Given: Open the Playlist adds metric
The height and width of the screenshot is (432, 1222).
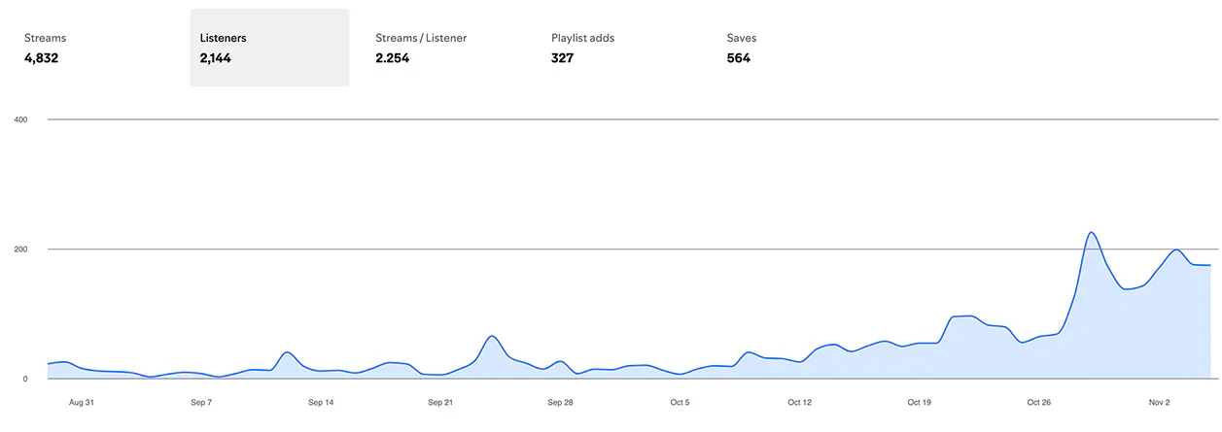Looking at the screenshot, I should pyautogui.click(x=620, y=48).
